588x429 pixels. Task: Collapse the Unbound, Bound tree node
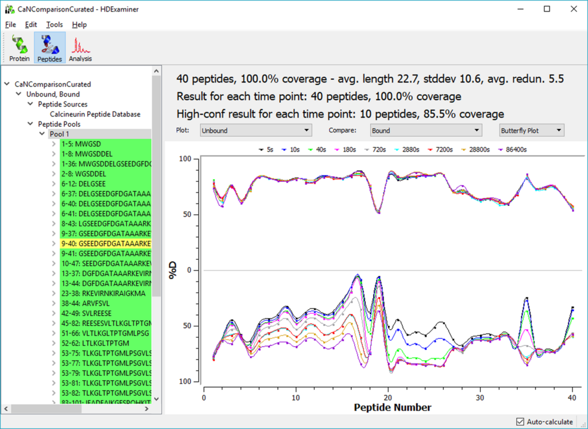coord(19,94)
